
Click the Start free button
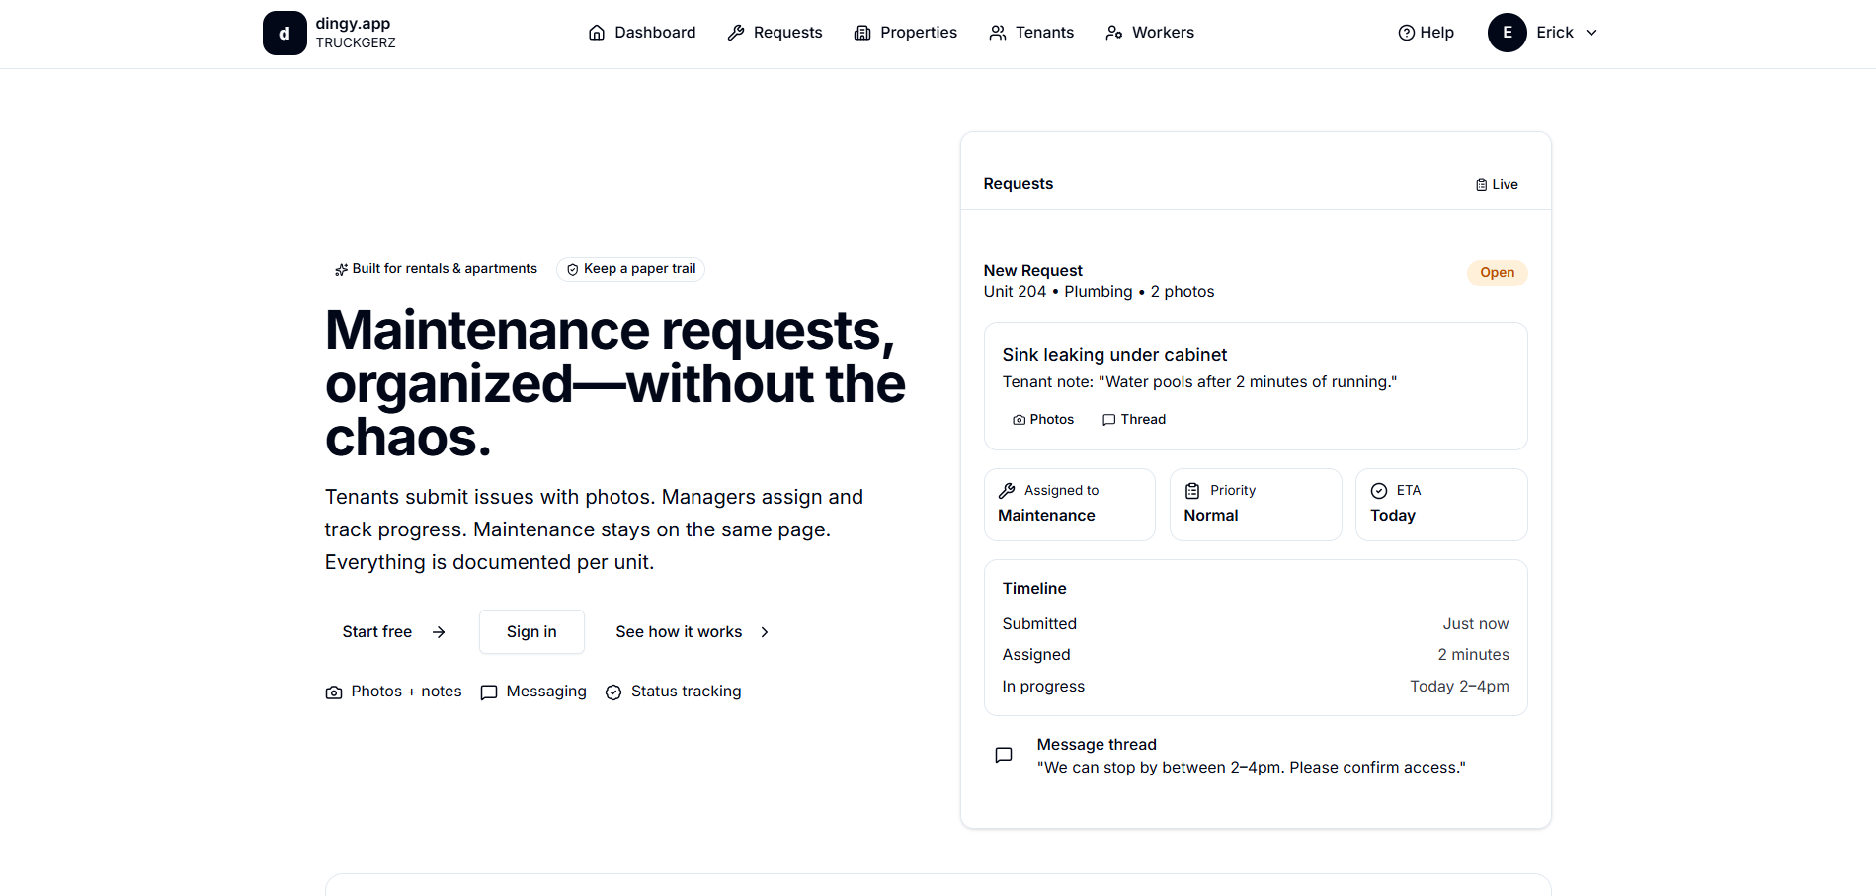[x=391, y=631]
